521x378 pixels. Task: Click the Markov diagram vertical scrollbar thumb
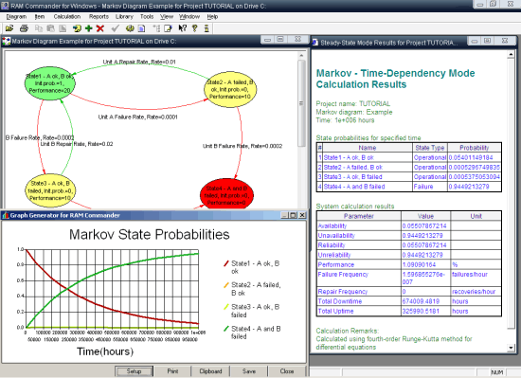[x=301, y=103]
